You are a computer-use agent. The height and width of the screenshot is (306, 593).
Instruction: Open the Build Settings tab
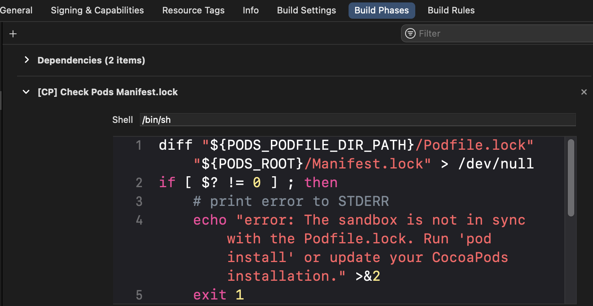coord(306,11)
